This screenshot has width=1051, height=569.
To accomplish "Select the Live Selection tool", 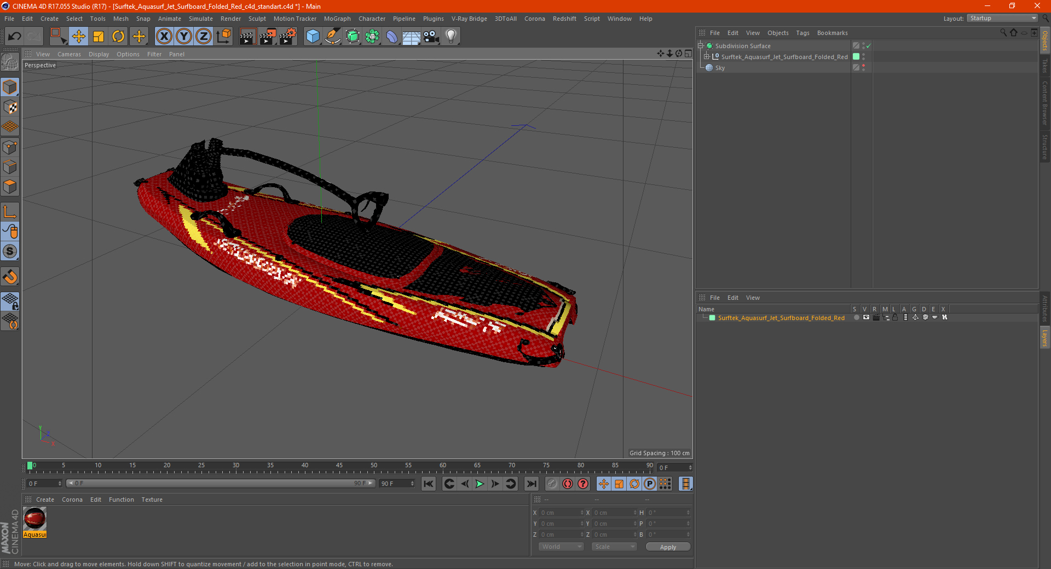I will click(57, 37).
